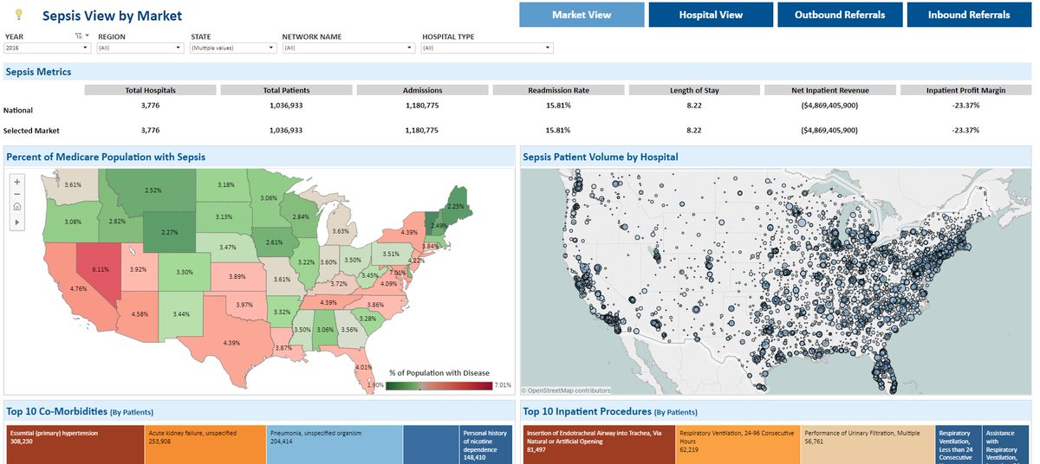Viewport: 1040px width, 464px height.
Task: Select the state labeled 6.11% on the map
Action: point(101,269)
